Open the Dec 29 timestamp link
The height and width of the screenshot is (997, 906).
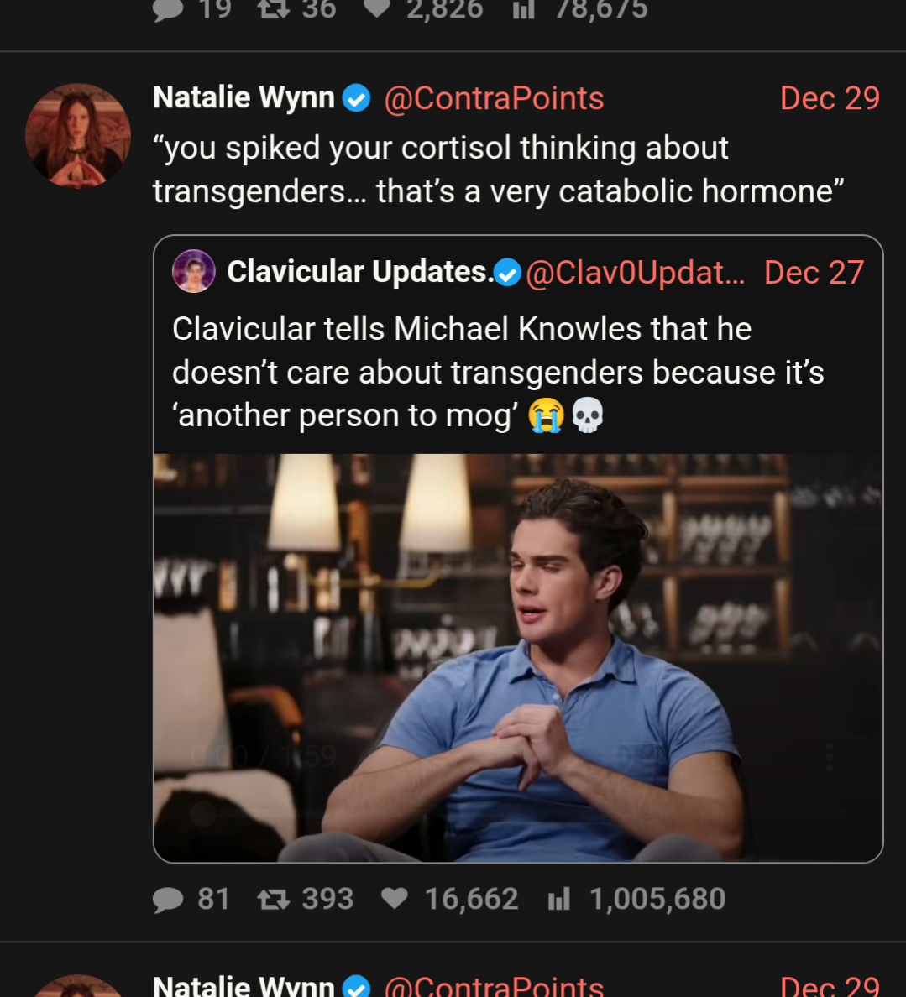pos(829,98)
